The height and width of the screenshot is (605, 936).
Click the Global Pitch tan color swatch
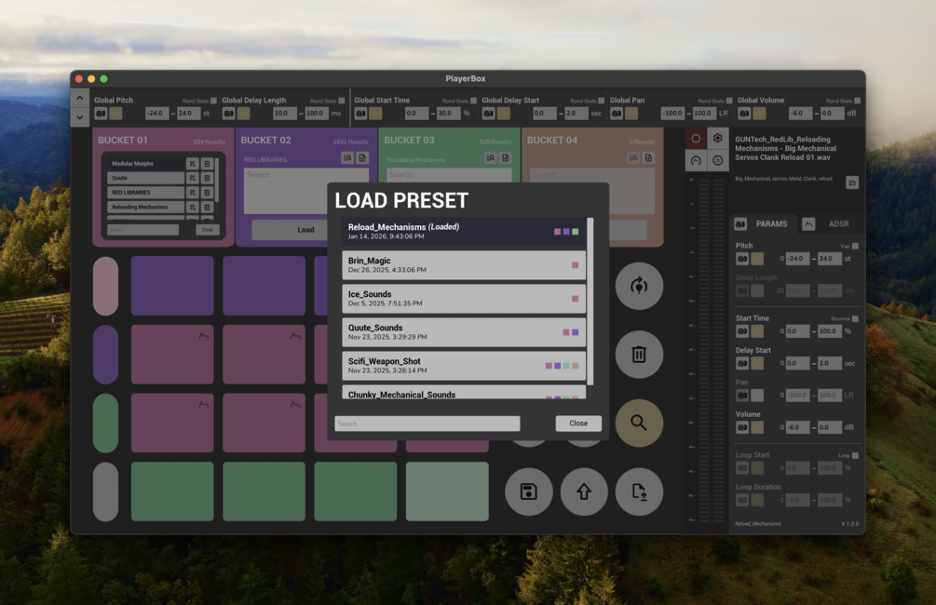click(115, 114)
